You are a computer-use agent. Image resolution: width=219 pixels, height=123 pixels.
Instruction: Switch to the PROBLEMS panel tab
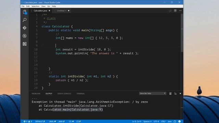[36, 94]
